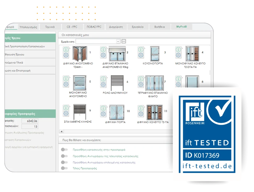Click Προσθήκη κατασκευής στην προσφορά link

point(99,150)
